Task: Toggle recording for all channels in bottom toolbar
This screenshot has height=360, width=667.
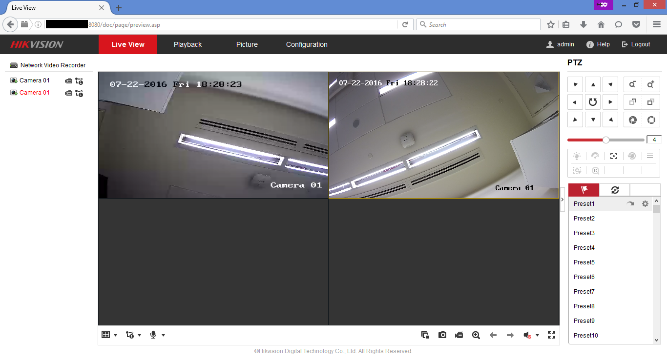Action: pos(459,335)
